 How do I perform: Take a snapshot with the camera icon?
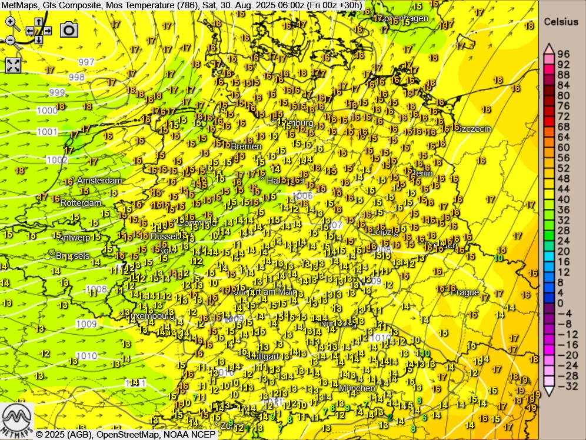click(x=69, y=29)
